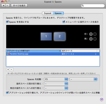Remove a column with the 列 minus icon
This screenshot has height=104, width=106.
95,39
